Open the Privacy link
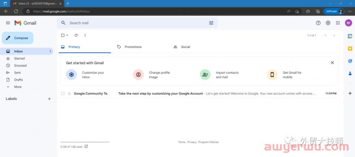 click(x=192, y=142)
